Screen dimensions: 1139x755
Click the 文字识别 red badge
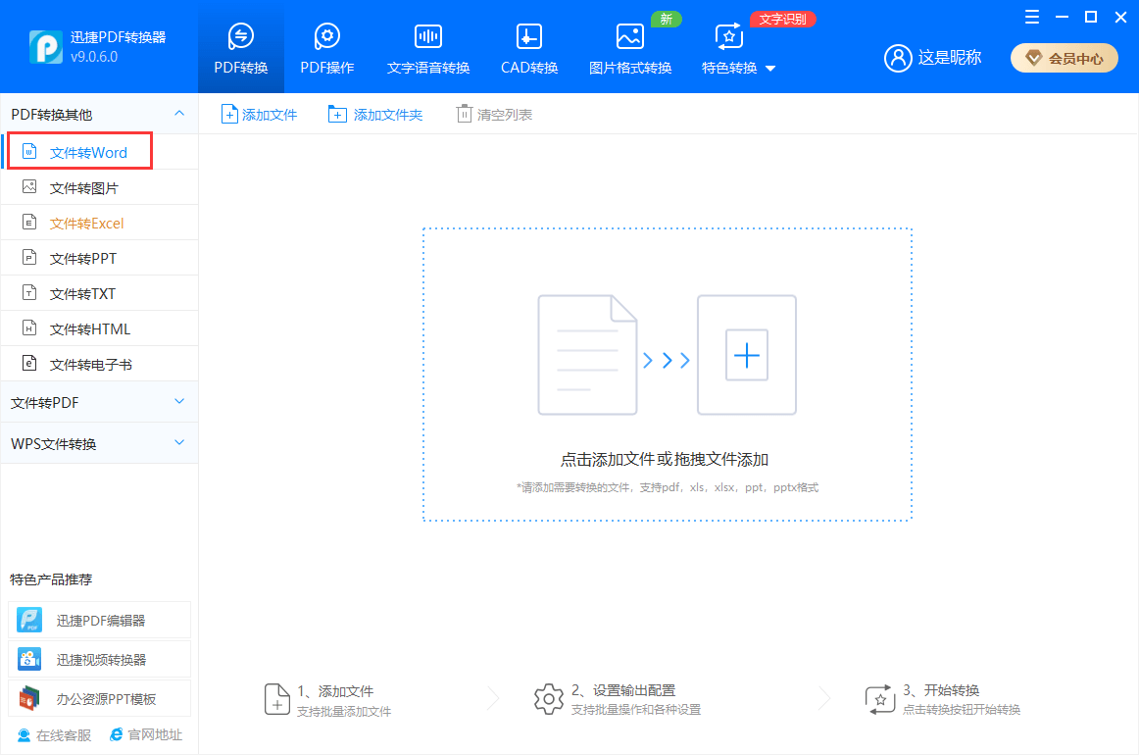pyautogui.click(x=782, y=19)
